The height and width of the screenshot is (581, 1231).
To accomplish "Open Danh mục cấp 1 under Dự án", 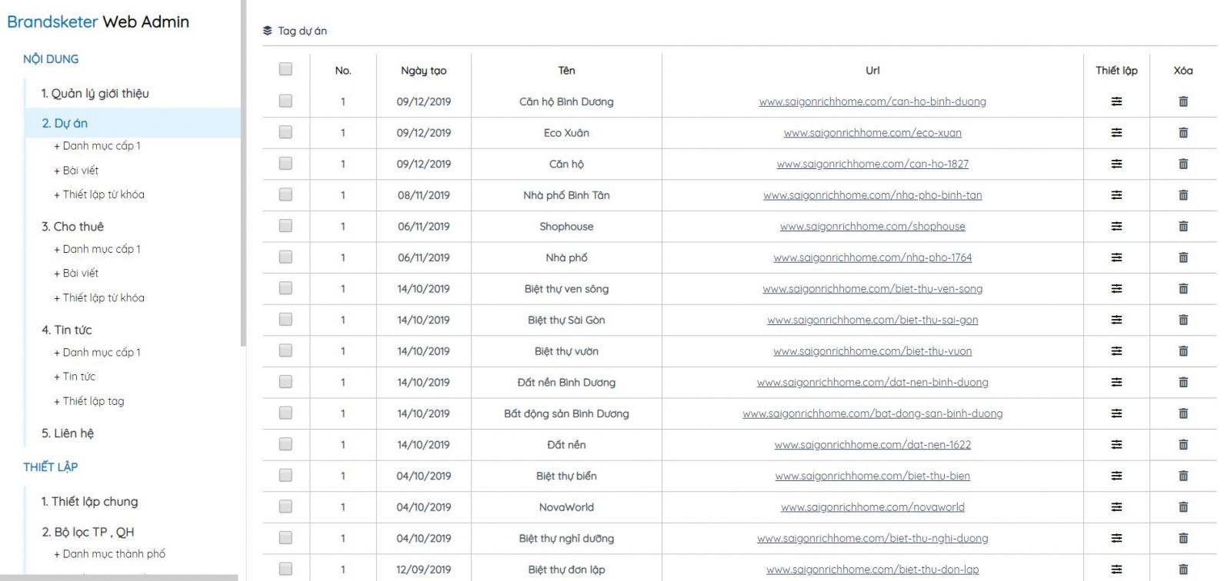I will (x=97, y=146).
